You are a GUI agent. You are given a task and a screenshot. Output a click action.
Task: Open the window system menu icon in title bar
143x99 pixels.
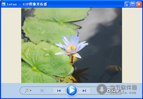pyautogui.click(x=4, y=4)
